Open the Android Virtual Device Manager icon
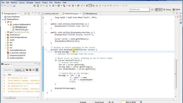 38,6
